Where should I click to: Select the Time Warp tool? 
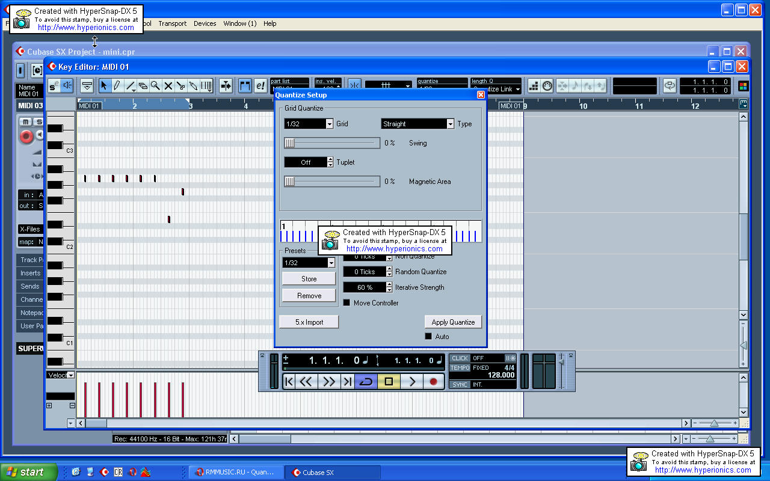click(207, 86)
